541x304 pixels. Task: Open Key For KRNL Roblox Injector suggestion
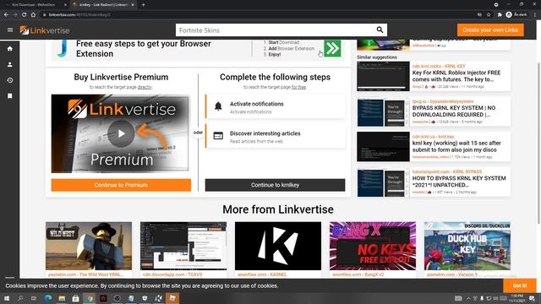point(456,76)
